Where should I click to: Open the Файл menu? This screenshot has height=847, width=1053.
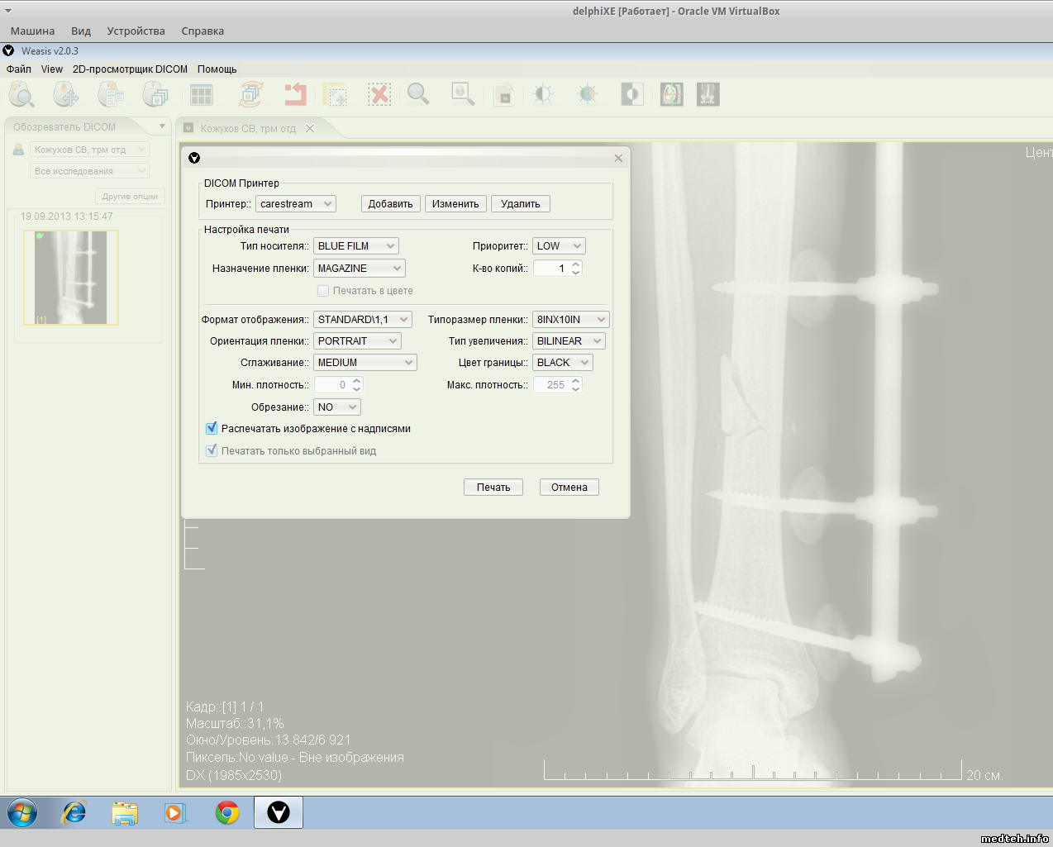[19, 69]
